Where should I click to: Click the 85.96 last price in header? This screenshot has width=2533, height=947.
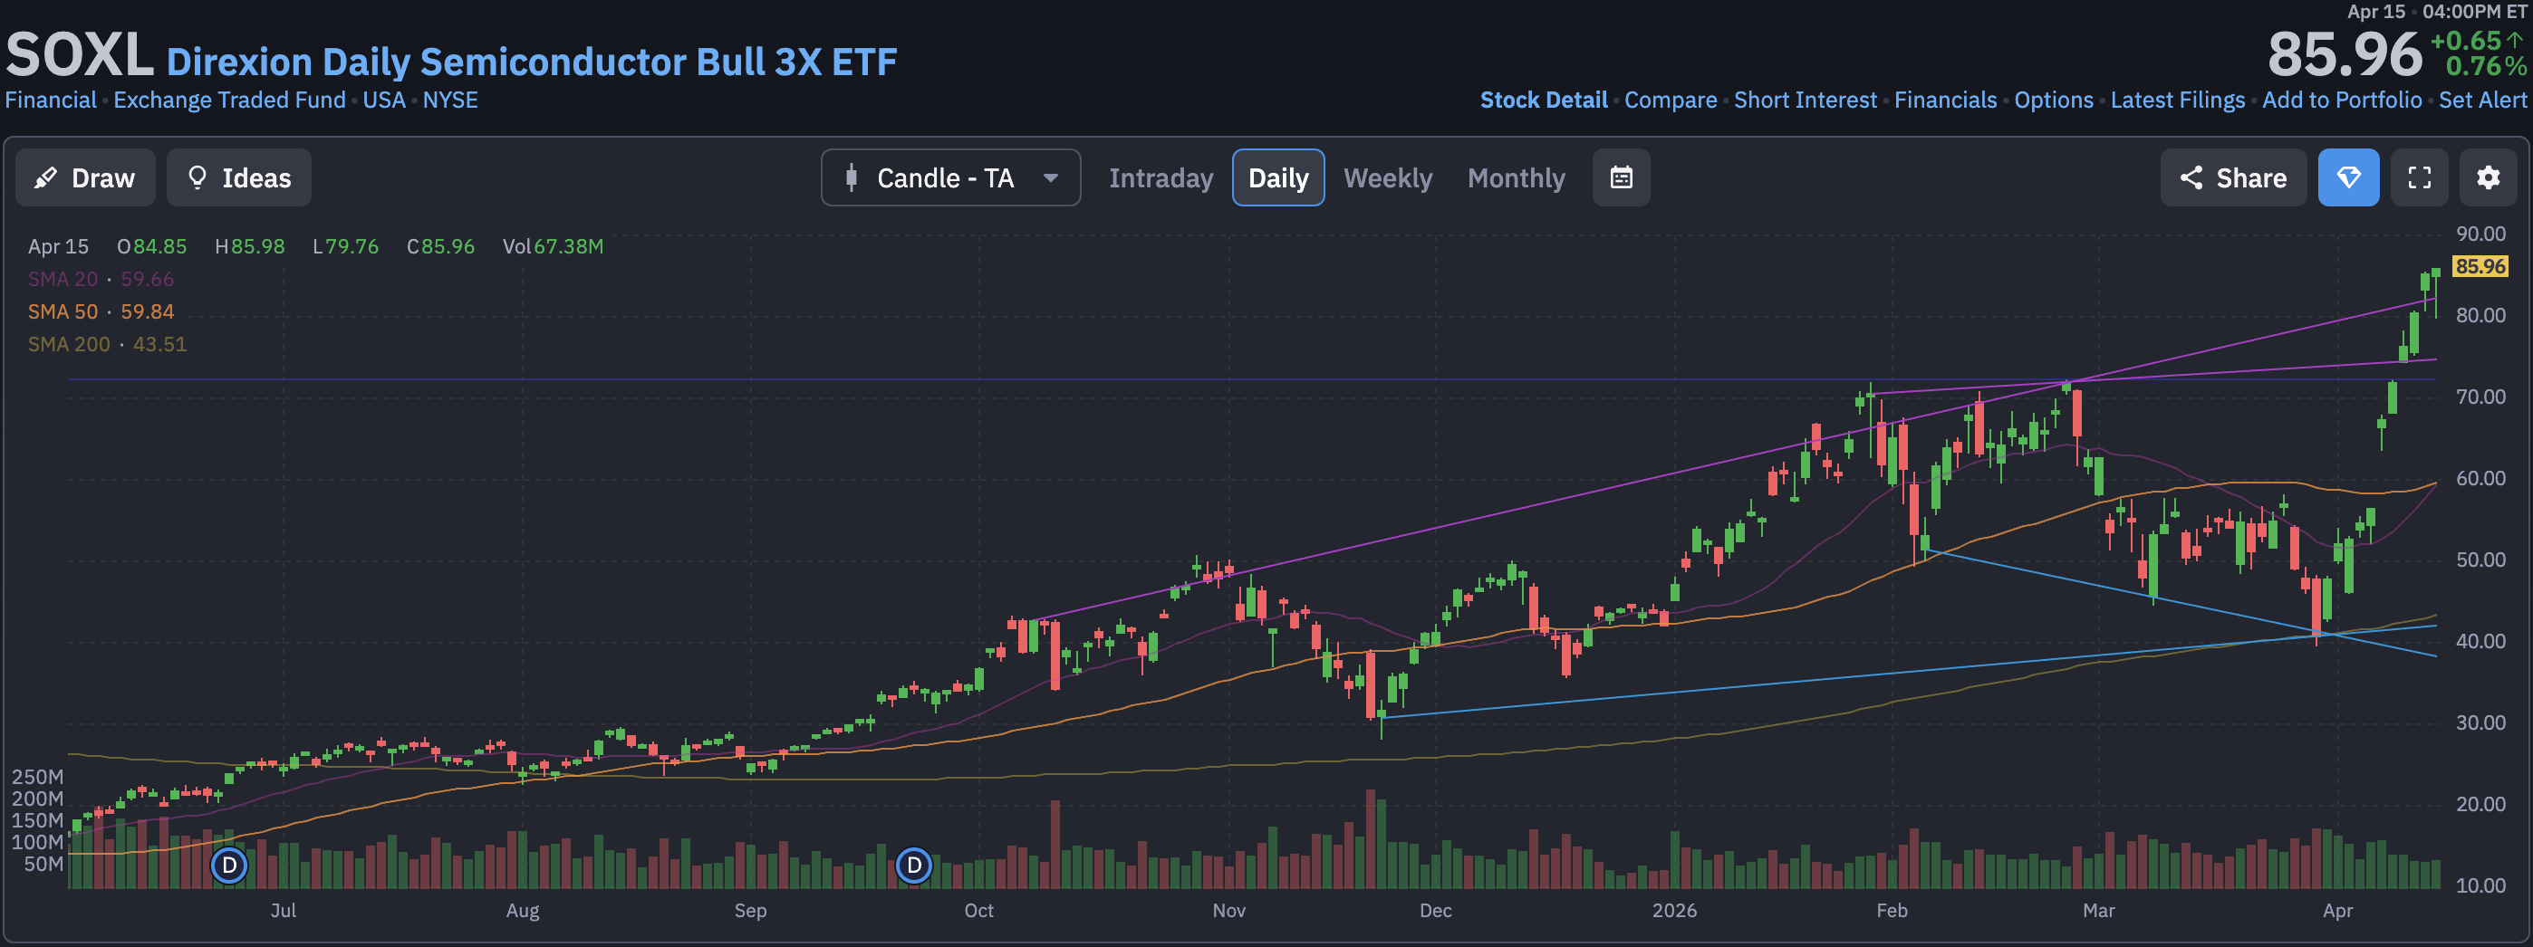pos(2345,54)
